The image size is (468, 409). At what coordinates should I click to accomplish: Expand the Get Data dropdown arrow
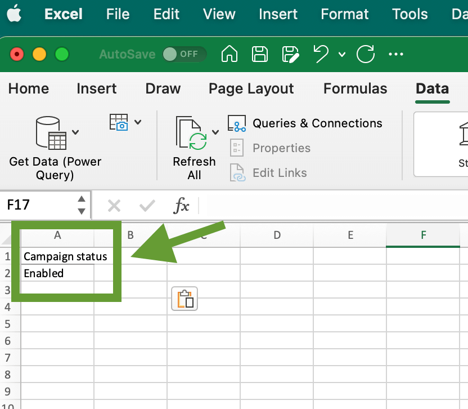[x=75, y=132]
